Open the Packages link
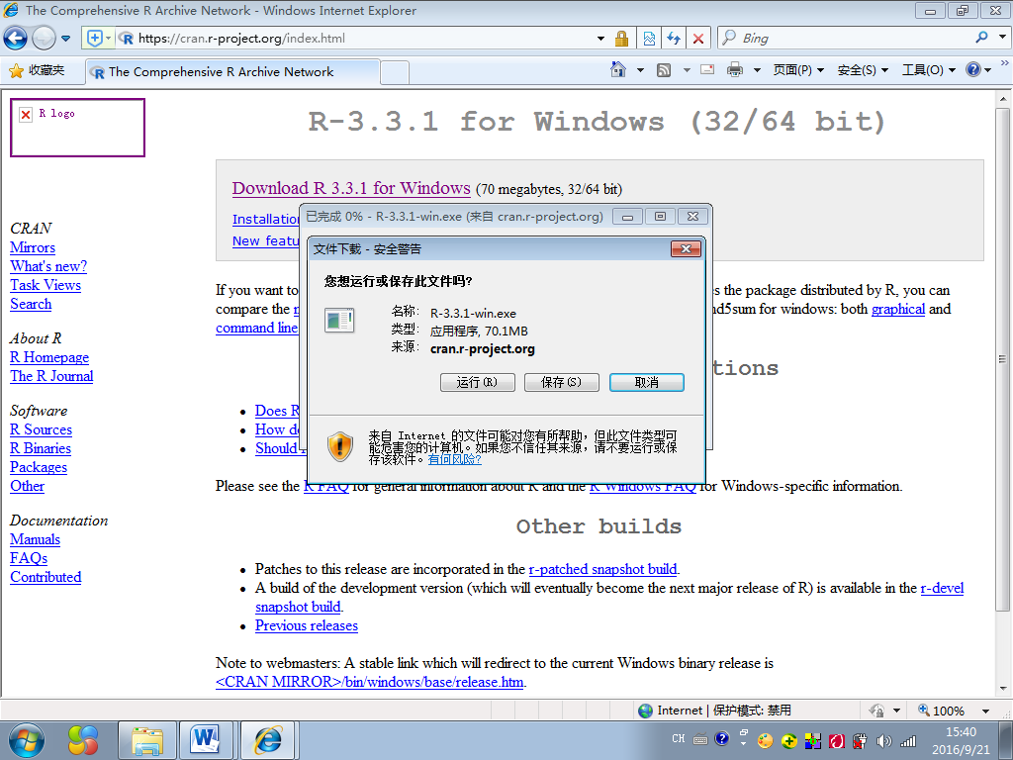Screen dimensions: 1013x760 point(39,467)
